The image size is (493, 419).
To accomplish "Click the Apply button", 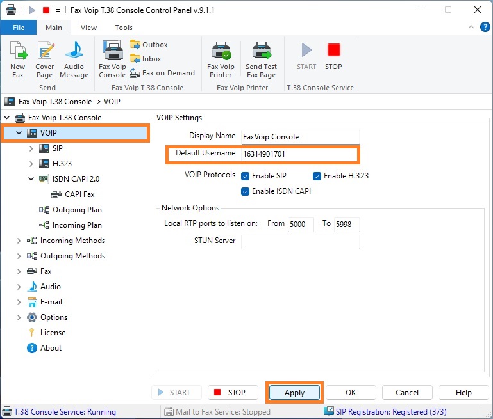I will tap(294, 393).
